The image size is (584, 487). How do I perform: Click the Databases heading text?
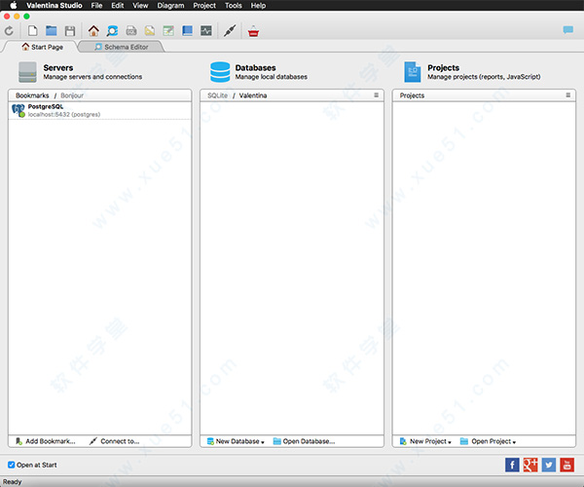(255, 68)
